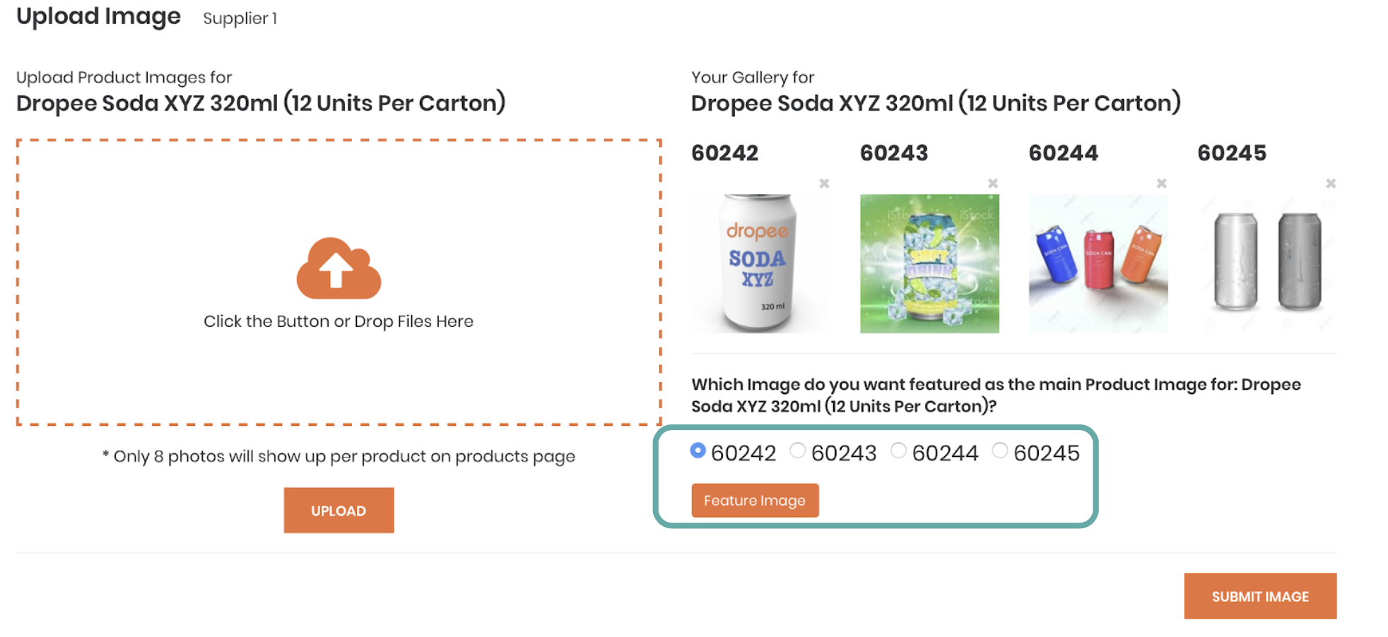Remove image 60243 with its X icon

click(x=993, y=184)
